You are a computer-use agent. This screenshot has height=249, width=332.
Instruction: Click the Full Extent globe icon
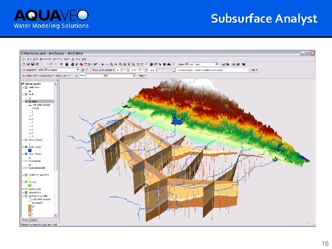tap(151, 64)
